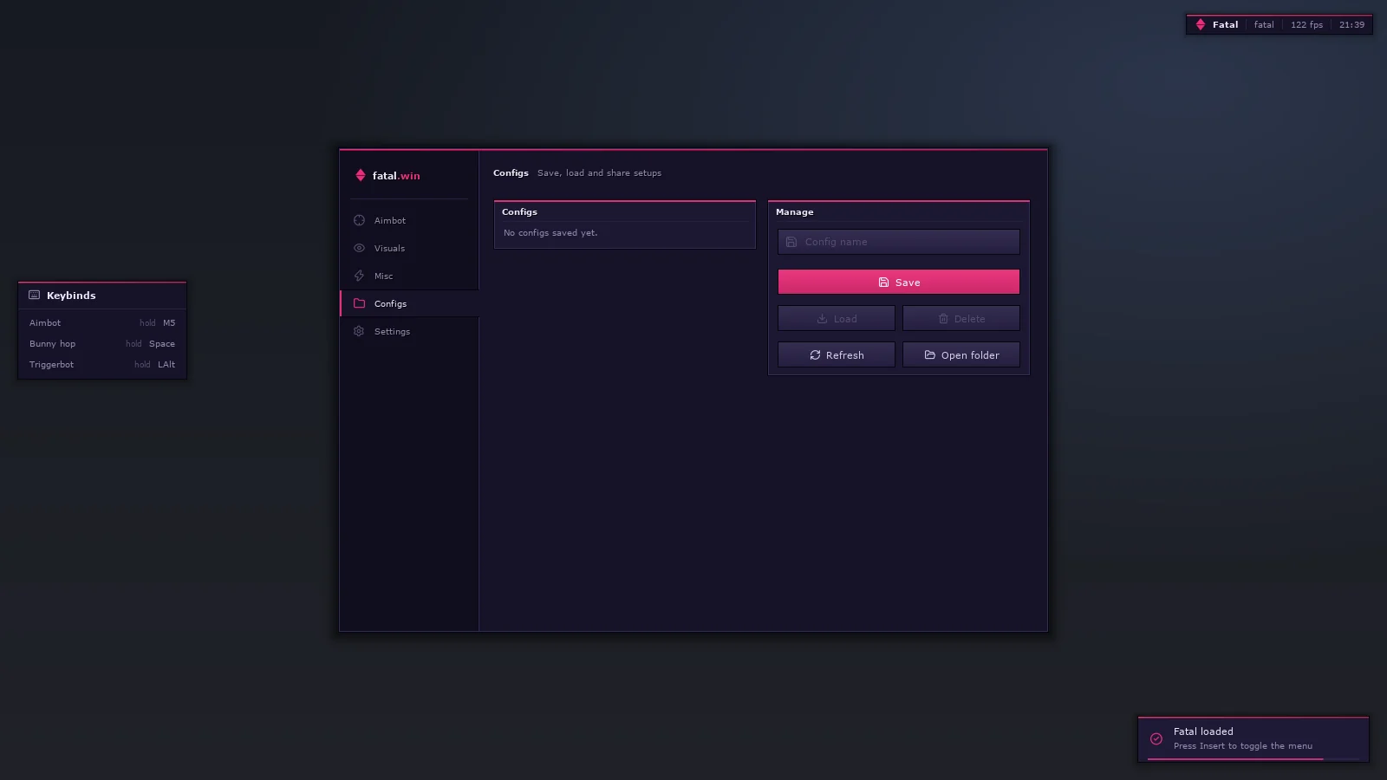Focus the Config name input field
This screenshot has width=1387, height=780.
899,242
